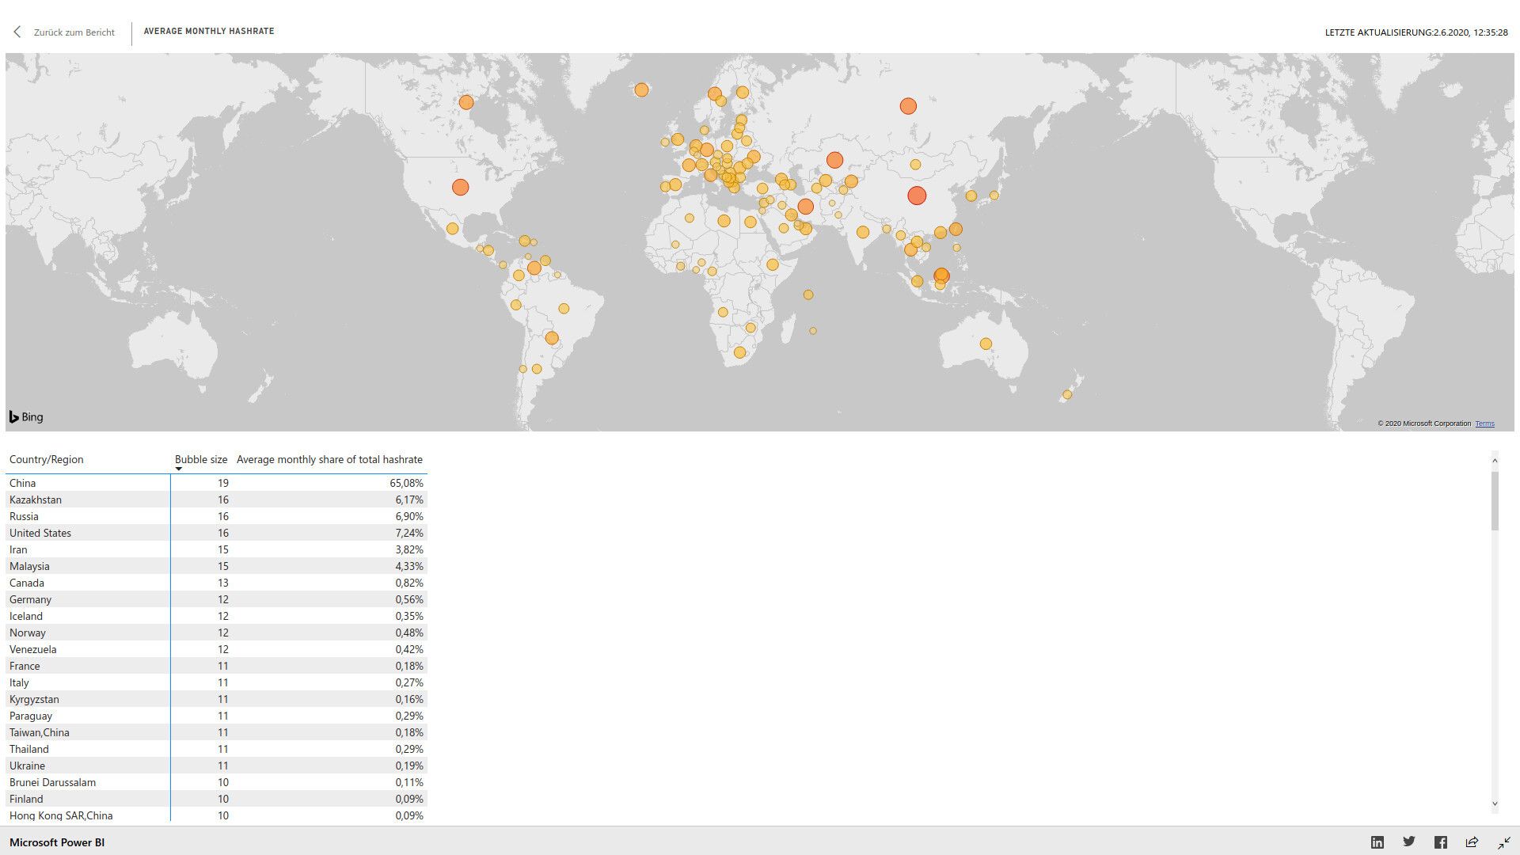1520x855 pixels.
Task: Share the report via the Twitter icon
Action: (x=1409, y=842)
